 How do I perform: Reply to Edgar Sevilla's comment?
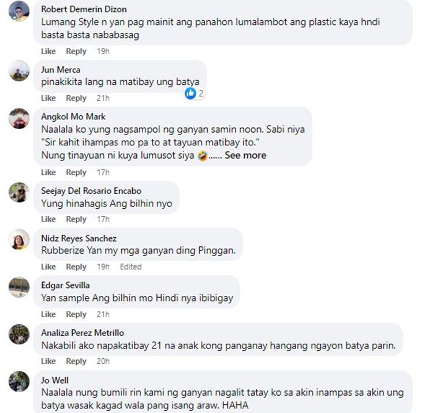tap(76, 314)
